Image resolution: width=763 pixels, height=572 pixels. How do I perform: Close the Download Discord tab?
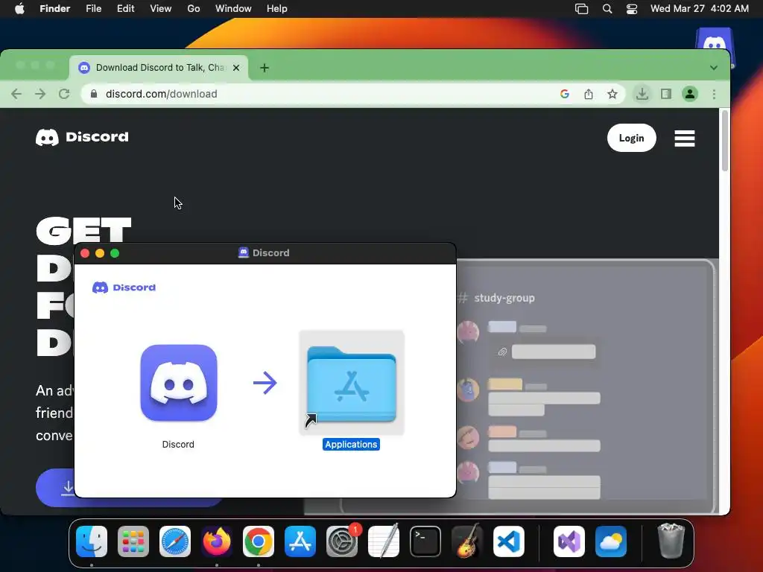(x=236, y=68)
